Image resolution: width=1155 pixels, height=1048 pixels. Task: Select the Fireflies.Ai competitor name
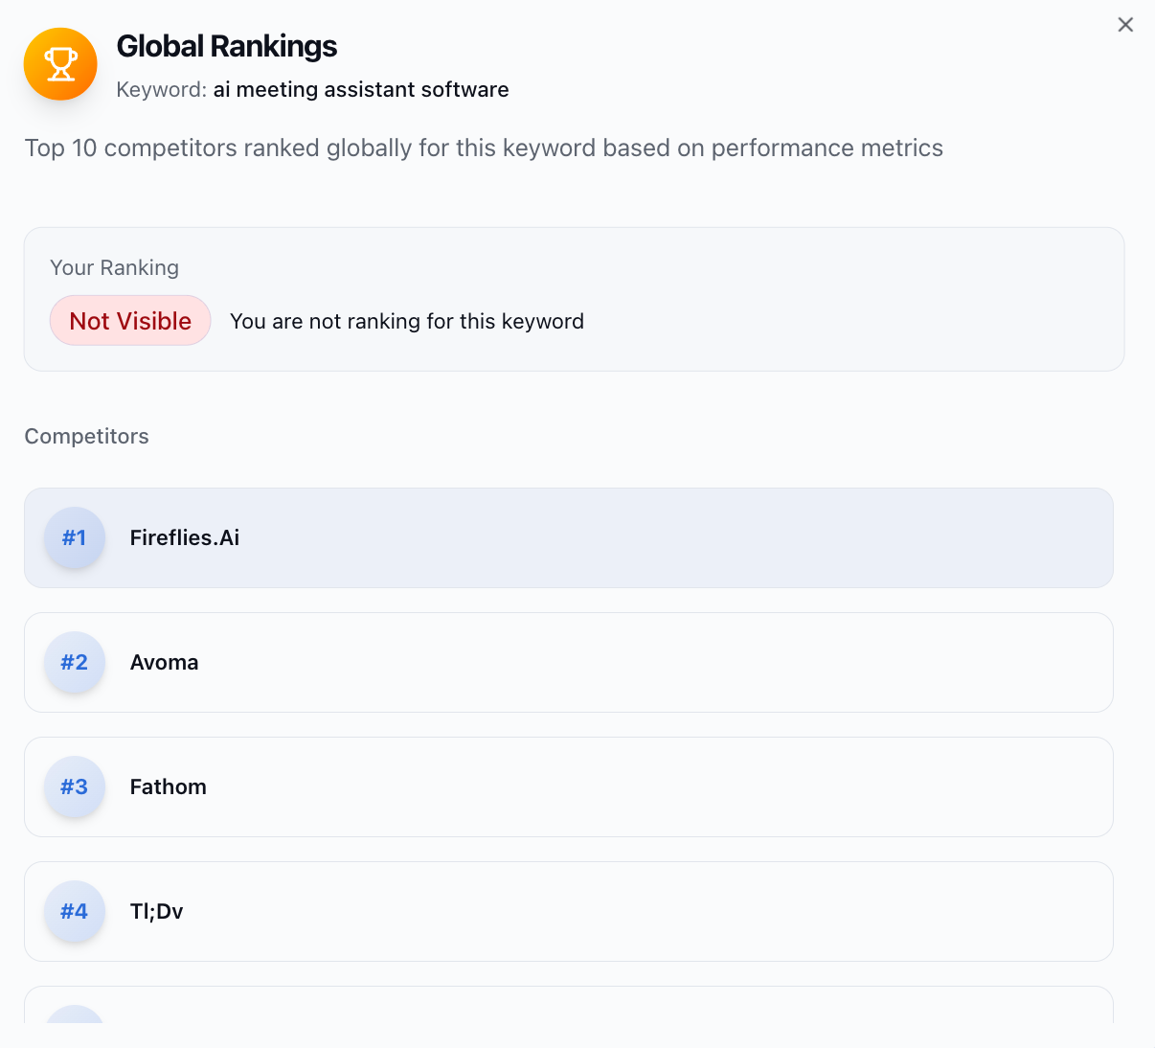coord(185,537)
